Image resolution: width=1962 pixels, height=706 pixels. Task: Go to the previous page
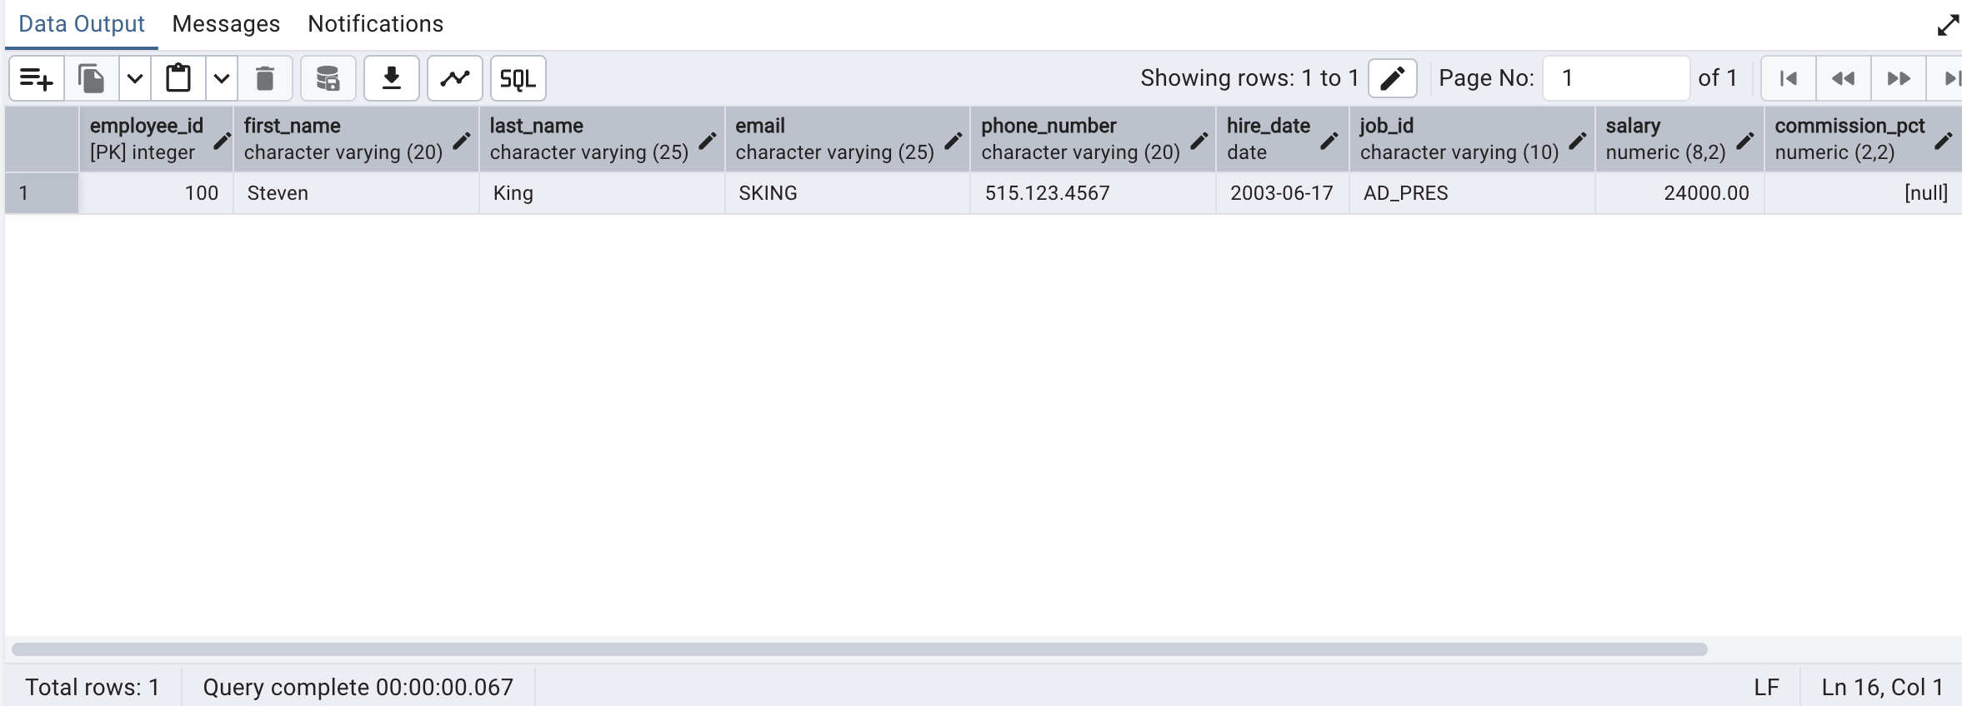point(1843,78)
